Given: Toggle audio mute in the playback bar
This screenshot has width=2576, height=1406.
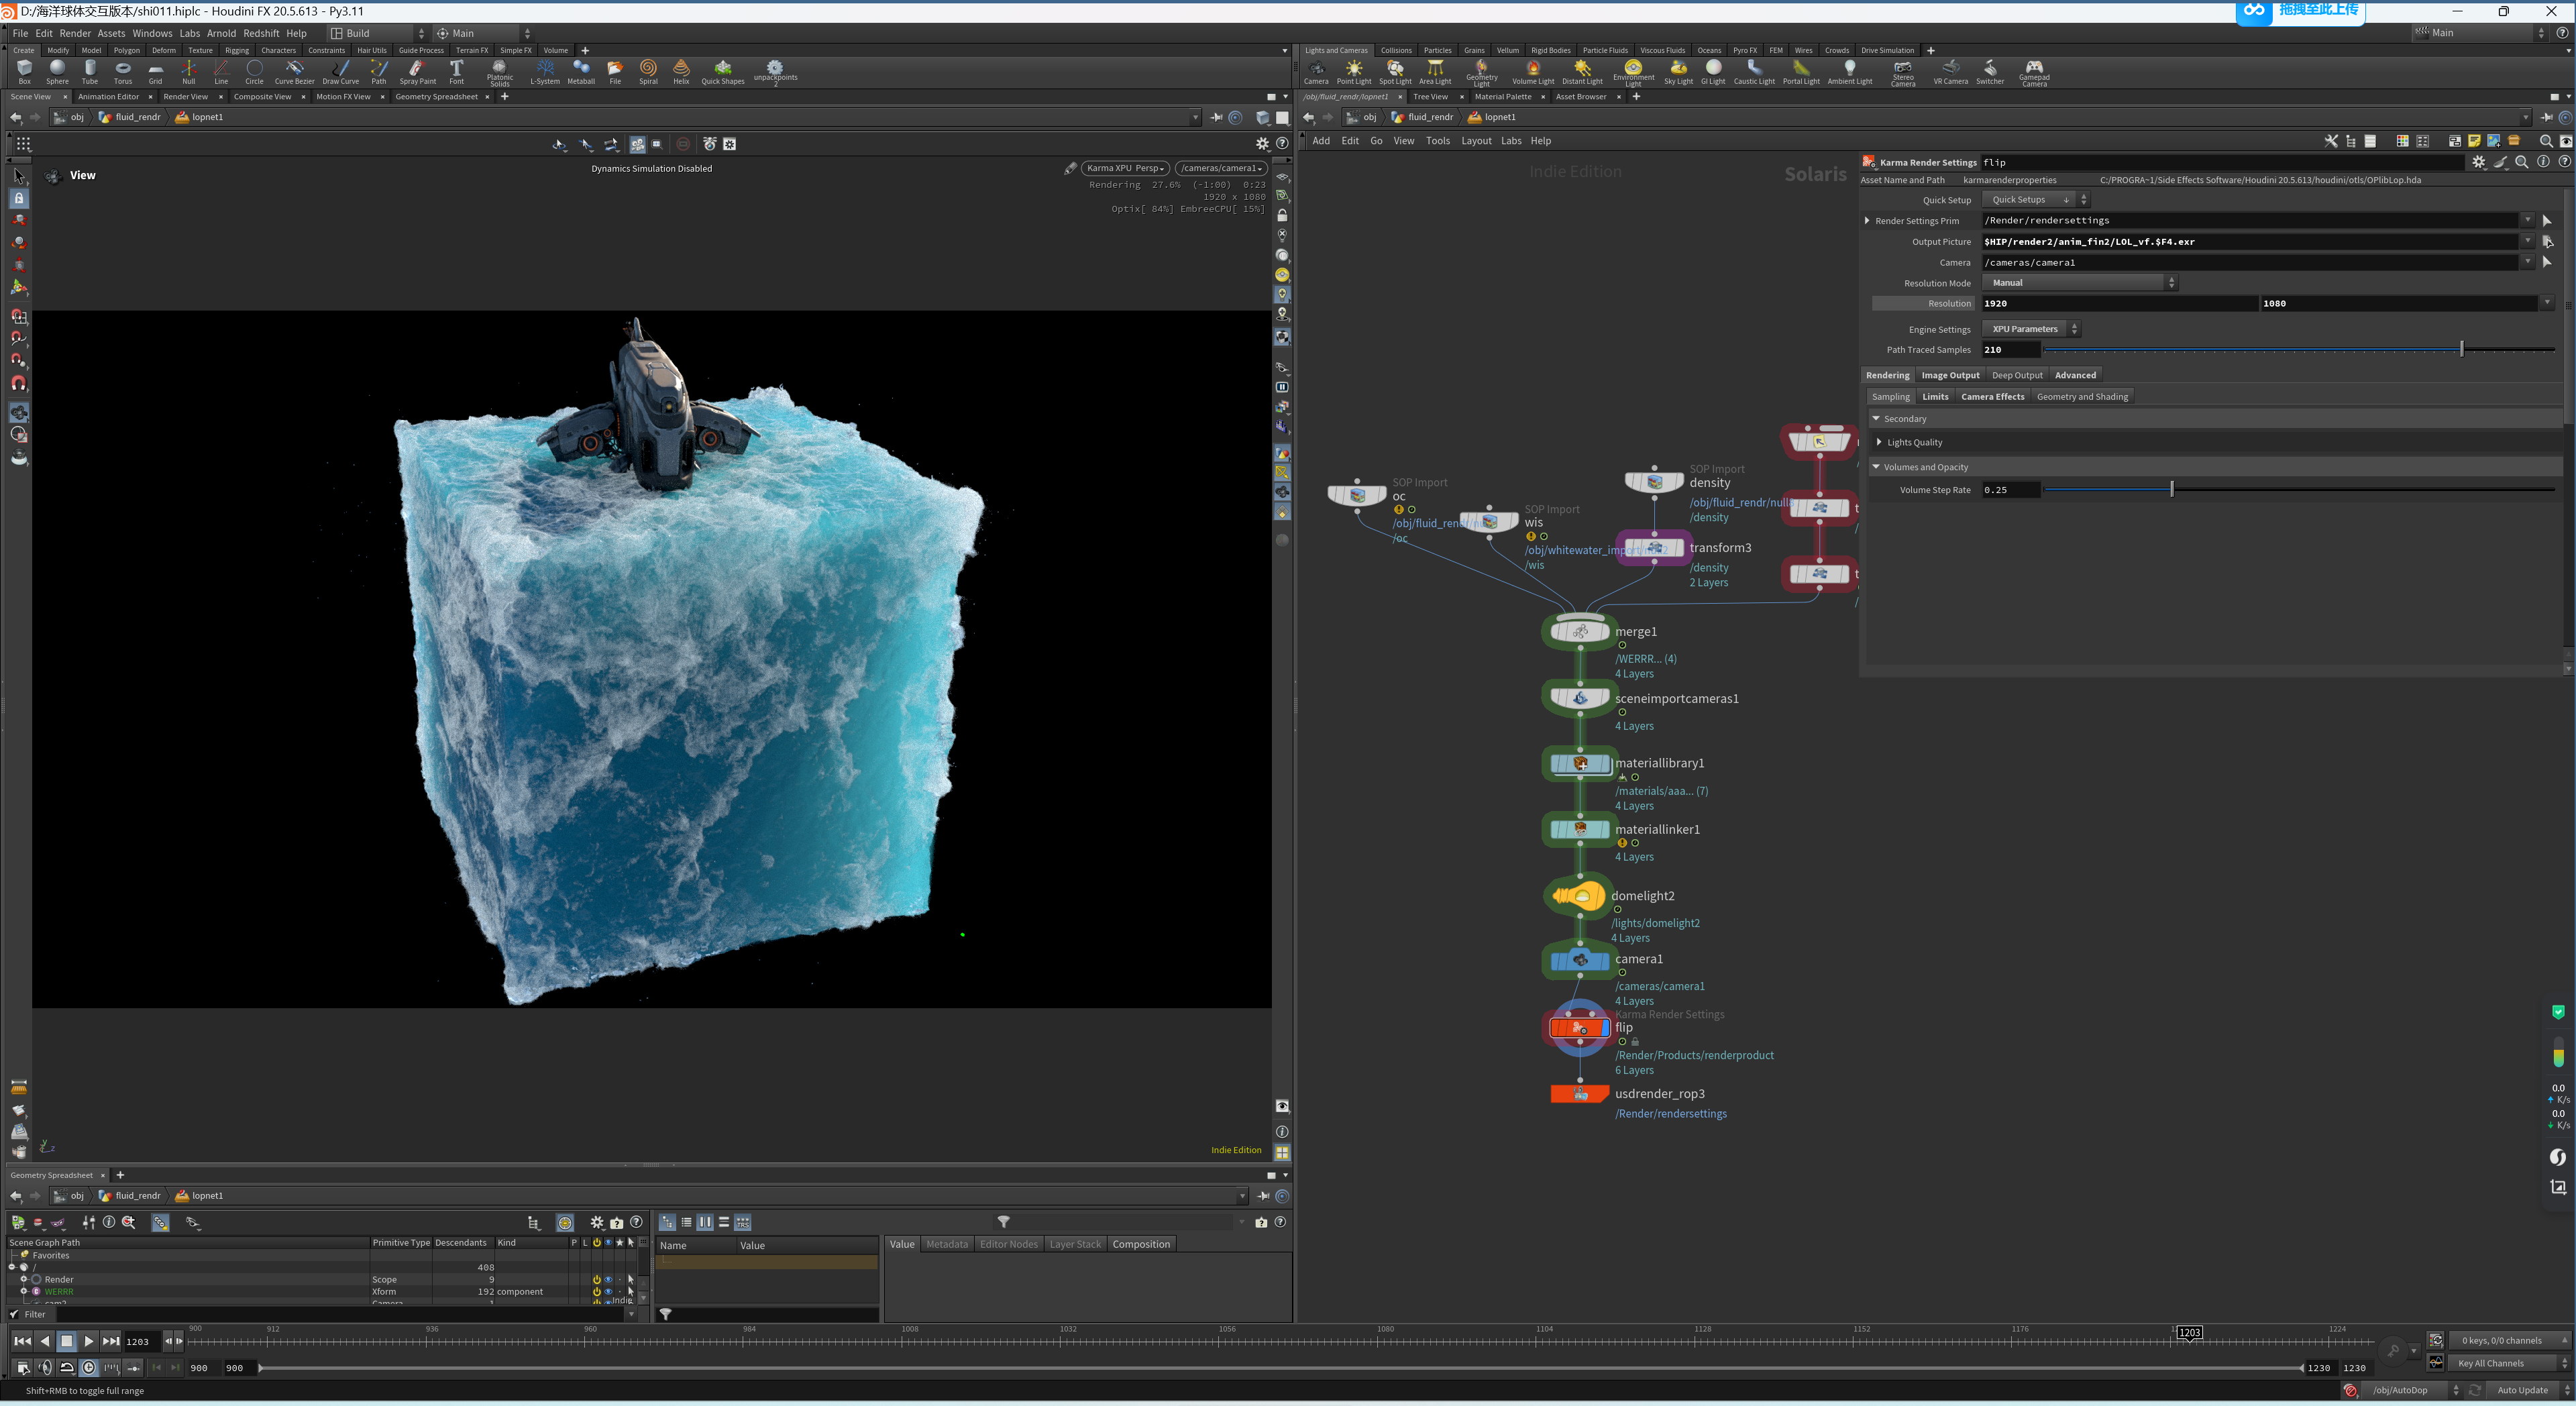Looking at the screenshot, I should (x=44, y=1368).
